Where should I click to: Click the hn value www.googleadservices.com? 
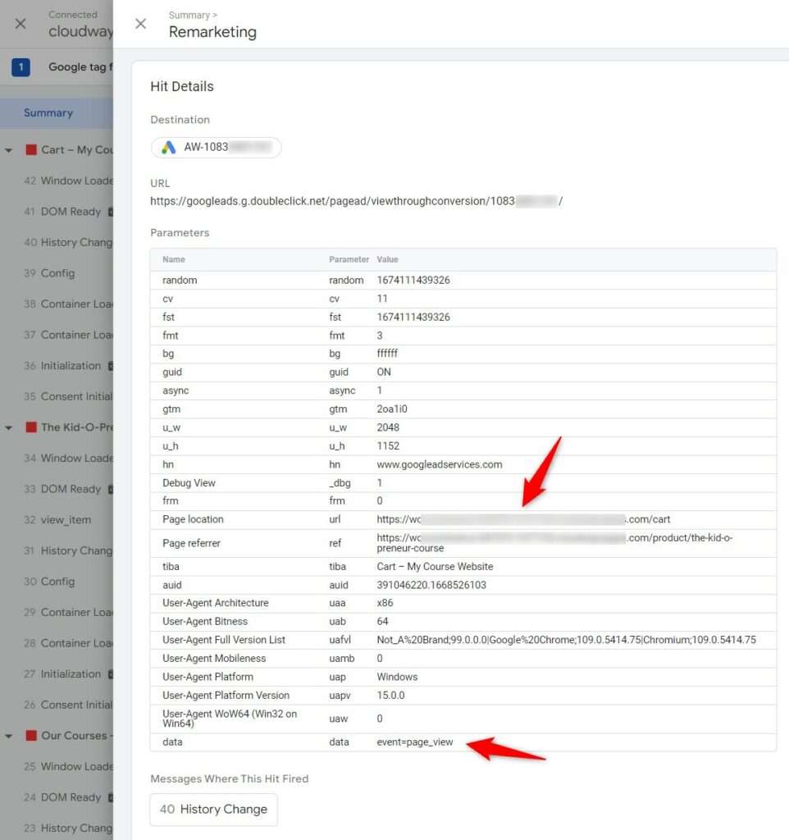point(440,464)
